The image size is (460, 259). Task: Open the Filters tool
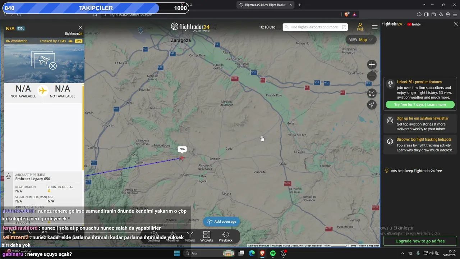click(x=190, y=237)
